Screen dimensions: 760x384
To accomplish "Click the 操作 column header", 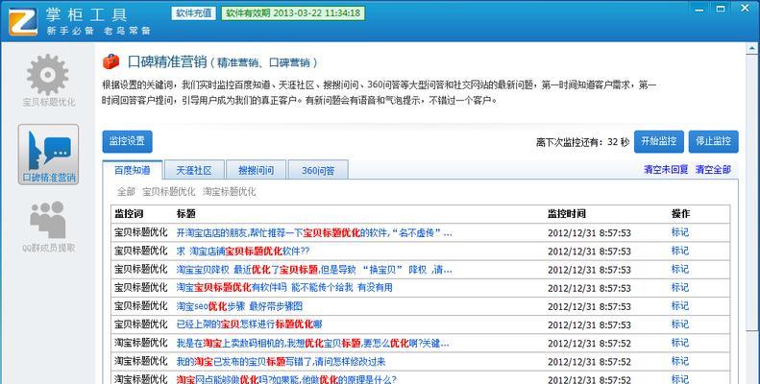I will coord(680,213).
